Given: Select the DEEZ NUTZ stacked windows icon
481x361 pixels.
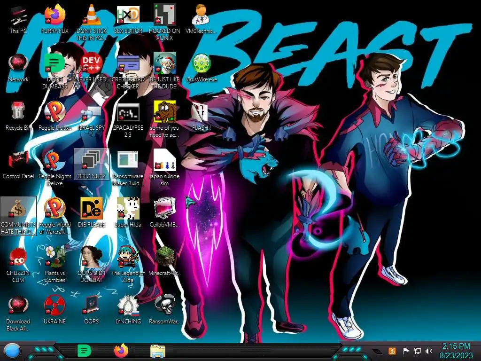Looking at the screenshot, I should tap(92, 164).
